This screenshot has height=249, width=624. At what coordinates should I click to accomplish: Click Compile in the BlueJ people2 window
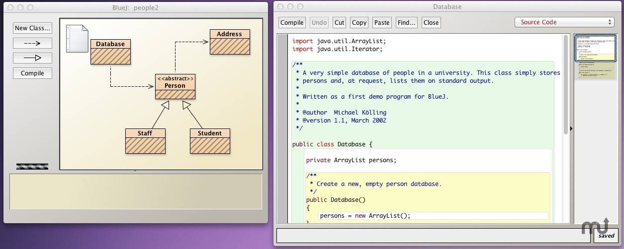click(32, 73)
